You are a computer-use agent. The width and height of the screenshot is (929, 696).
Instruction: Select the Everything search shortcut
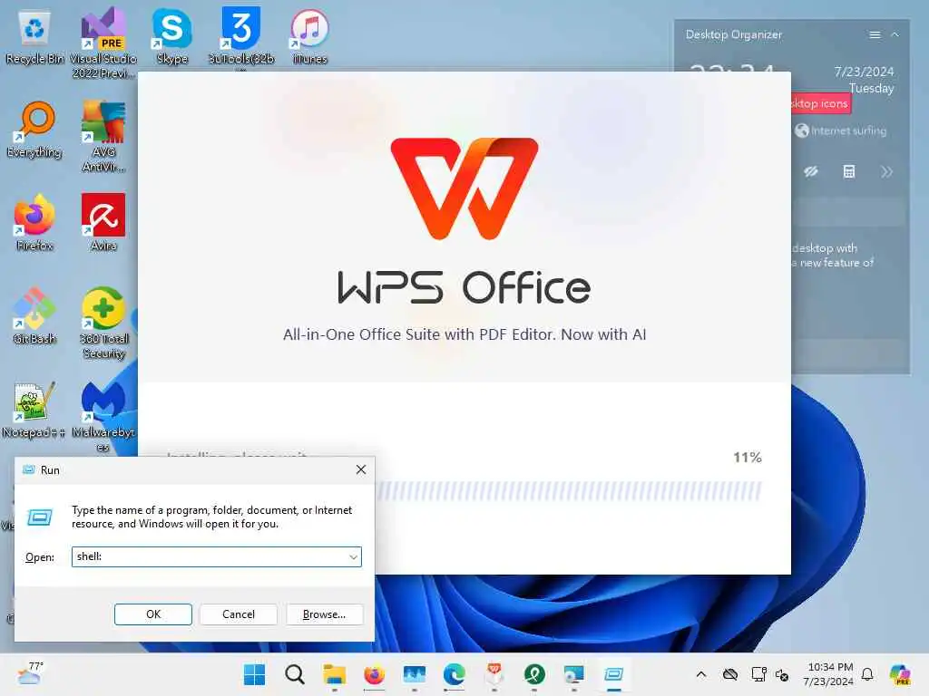point(34,130)
